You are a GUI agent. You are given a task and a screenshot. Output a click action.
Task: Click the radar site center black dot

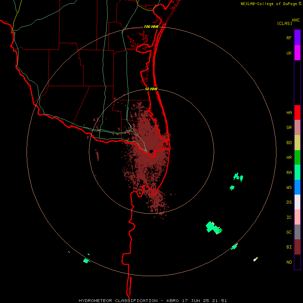[151, 151]
